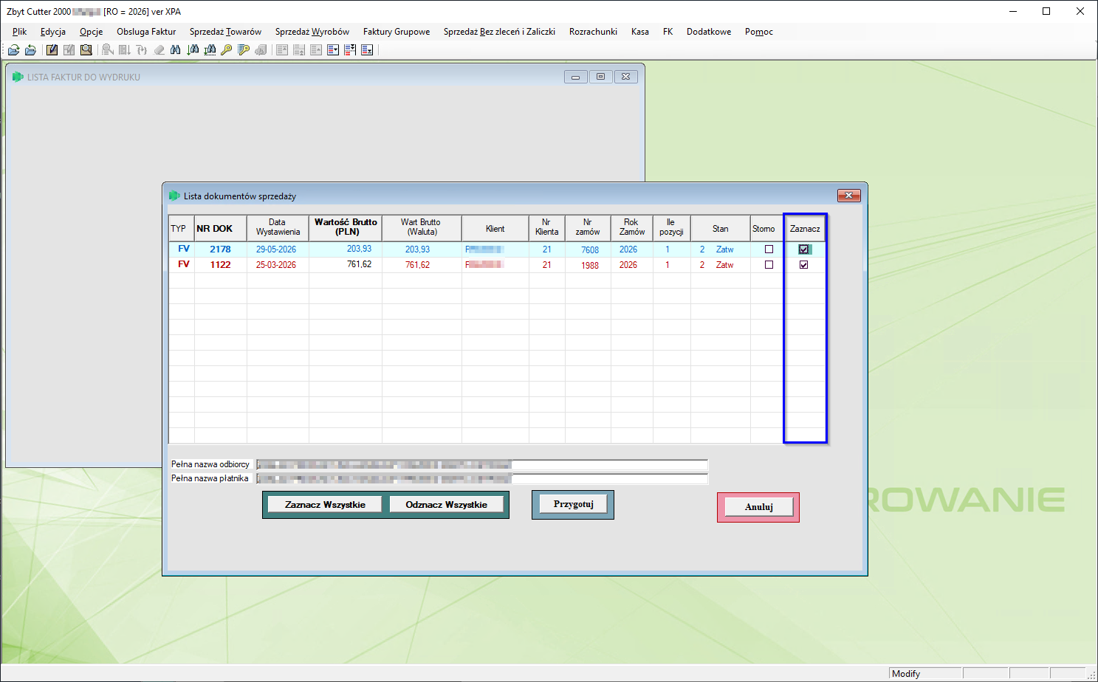Click the Anuluj button
Image resolution: width=1098 pixels, height=682 pixels.
pyautogui.click(x=758, y=507)
